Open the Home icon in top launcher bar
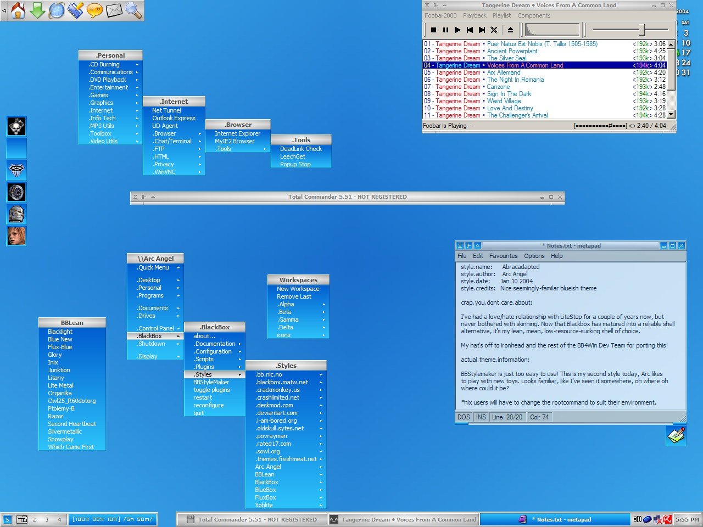 point(18,10)
